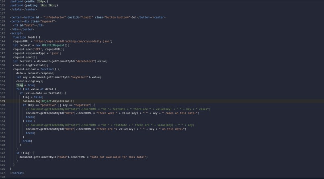324x179 pixels.
Task: Click line number 151 in the gutter
Action: point(2,69)
